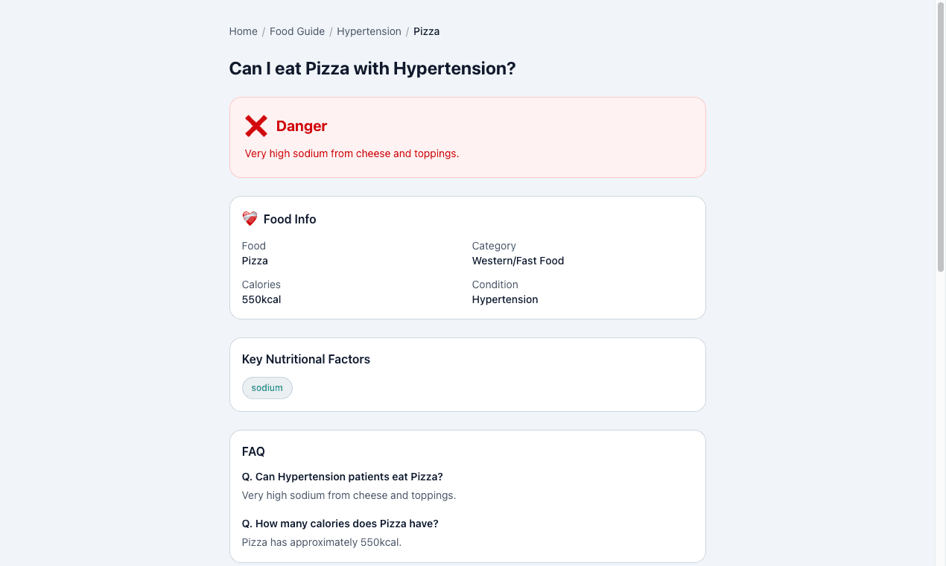Click the sodium warning text under Danger
The width and height of the screenshot is (946, 566).
352,153
